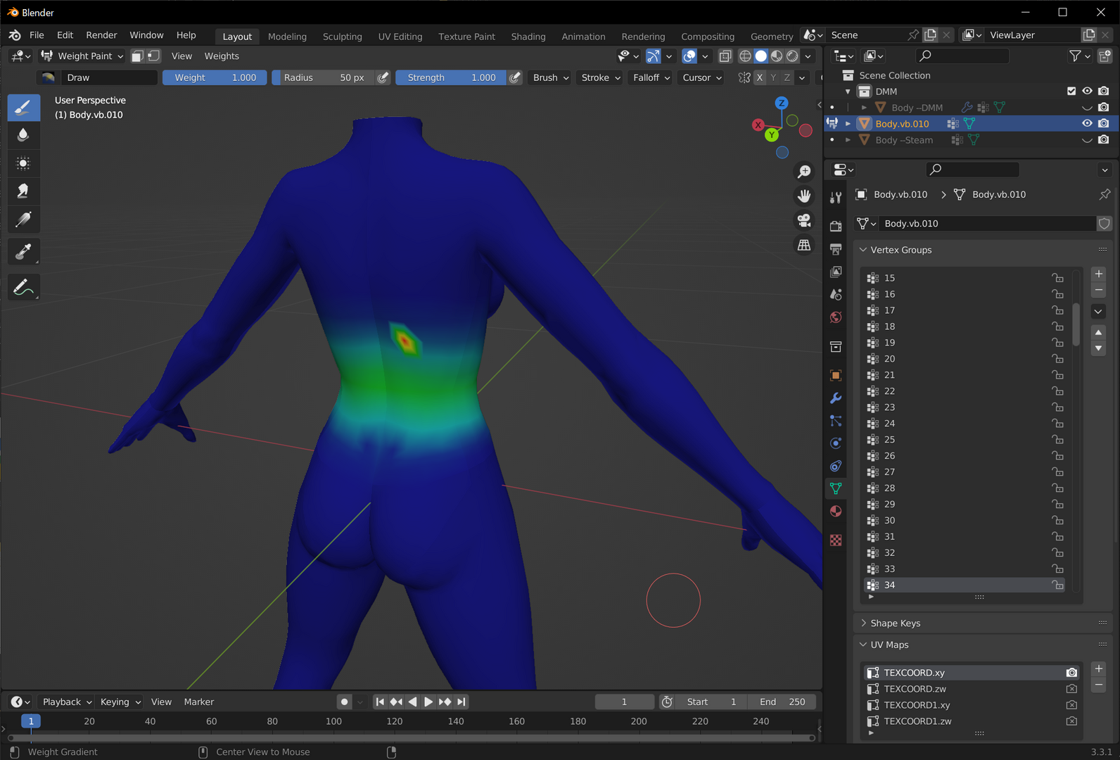This screenshot has width=1120, height=760.
Task: Select the Blur tool in toolbar
Action: (x=23, y=135)
